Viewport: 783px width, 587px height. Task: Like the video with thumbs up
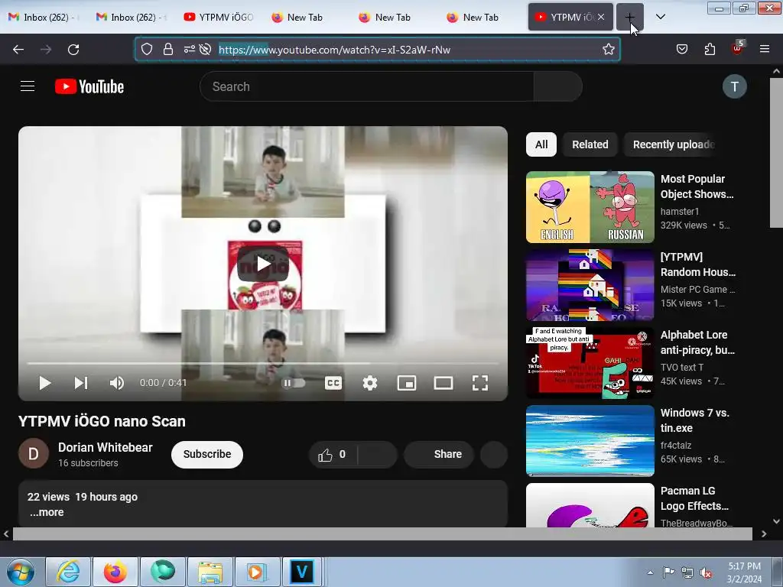click(x=332, y=454)
